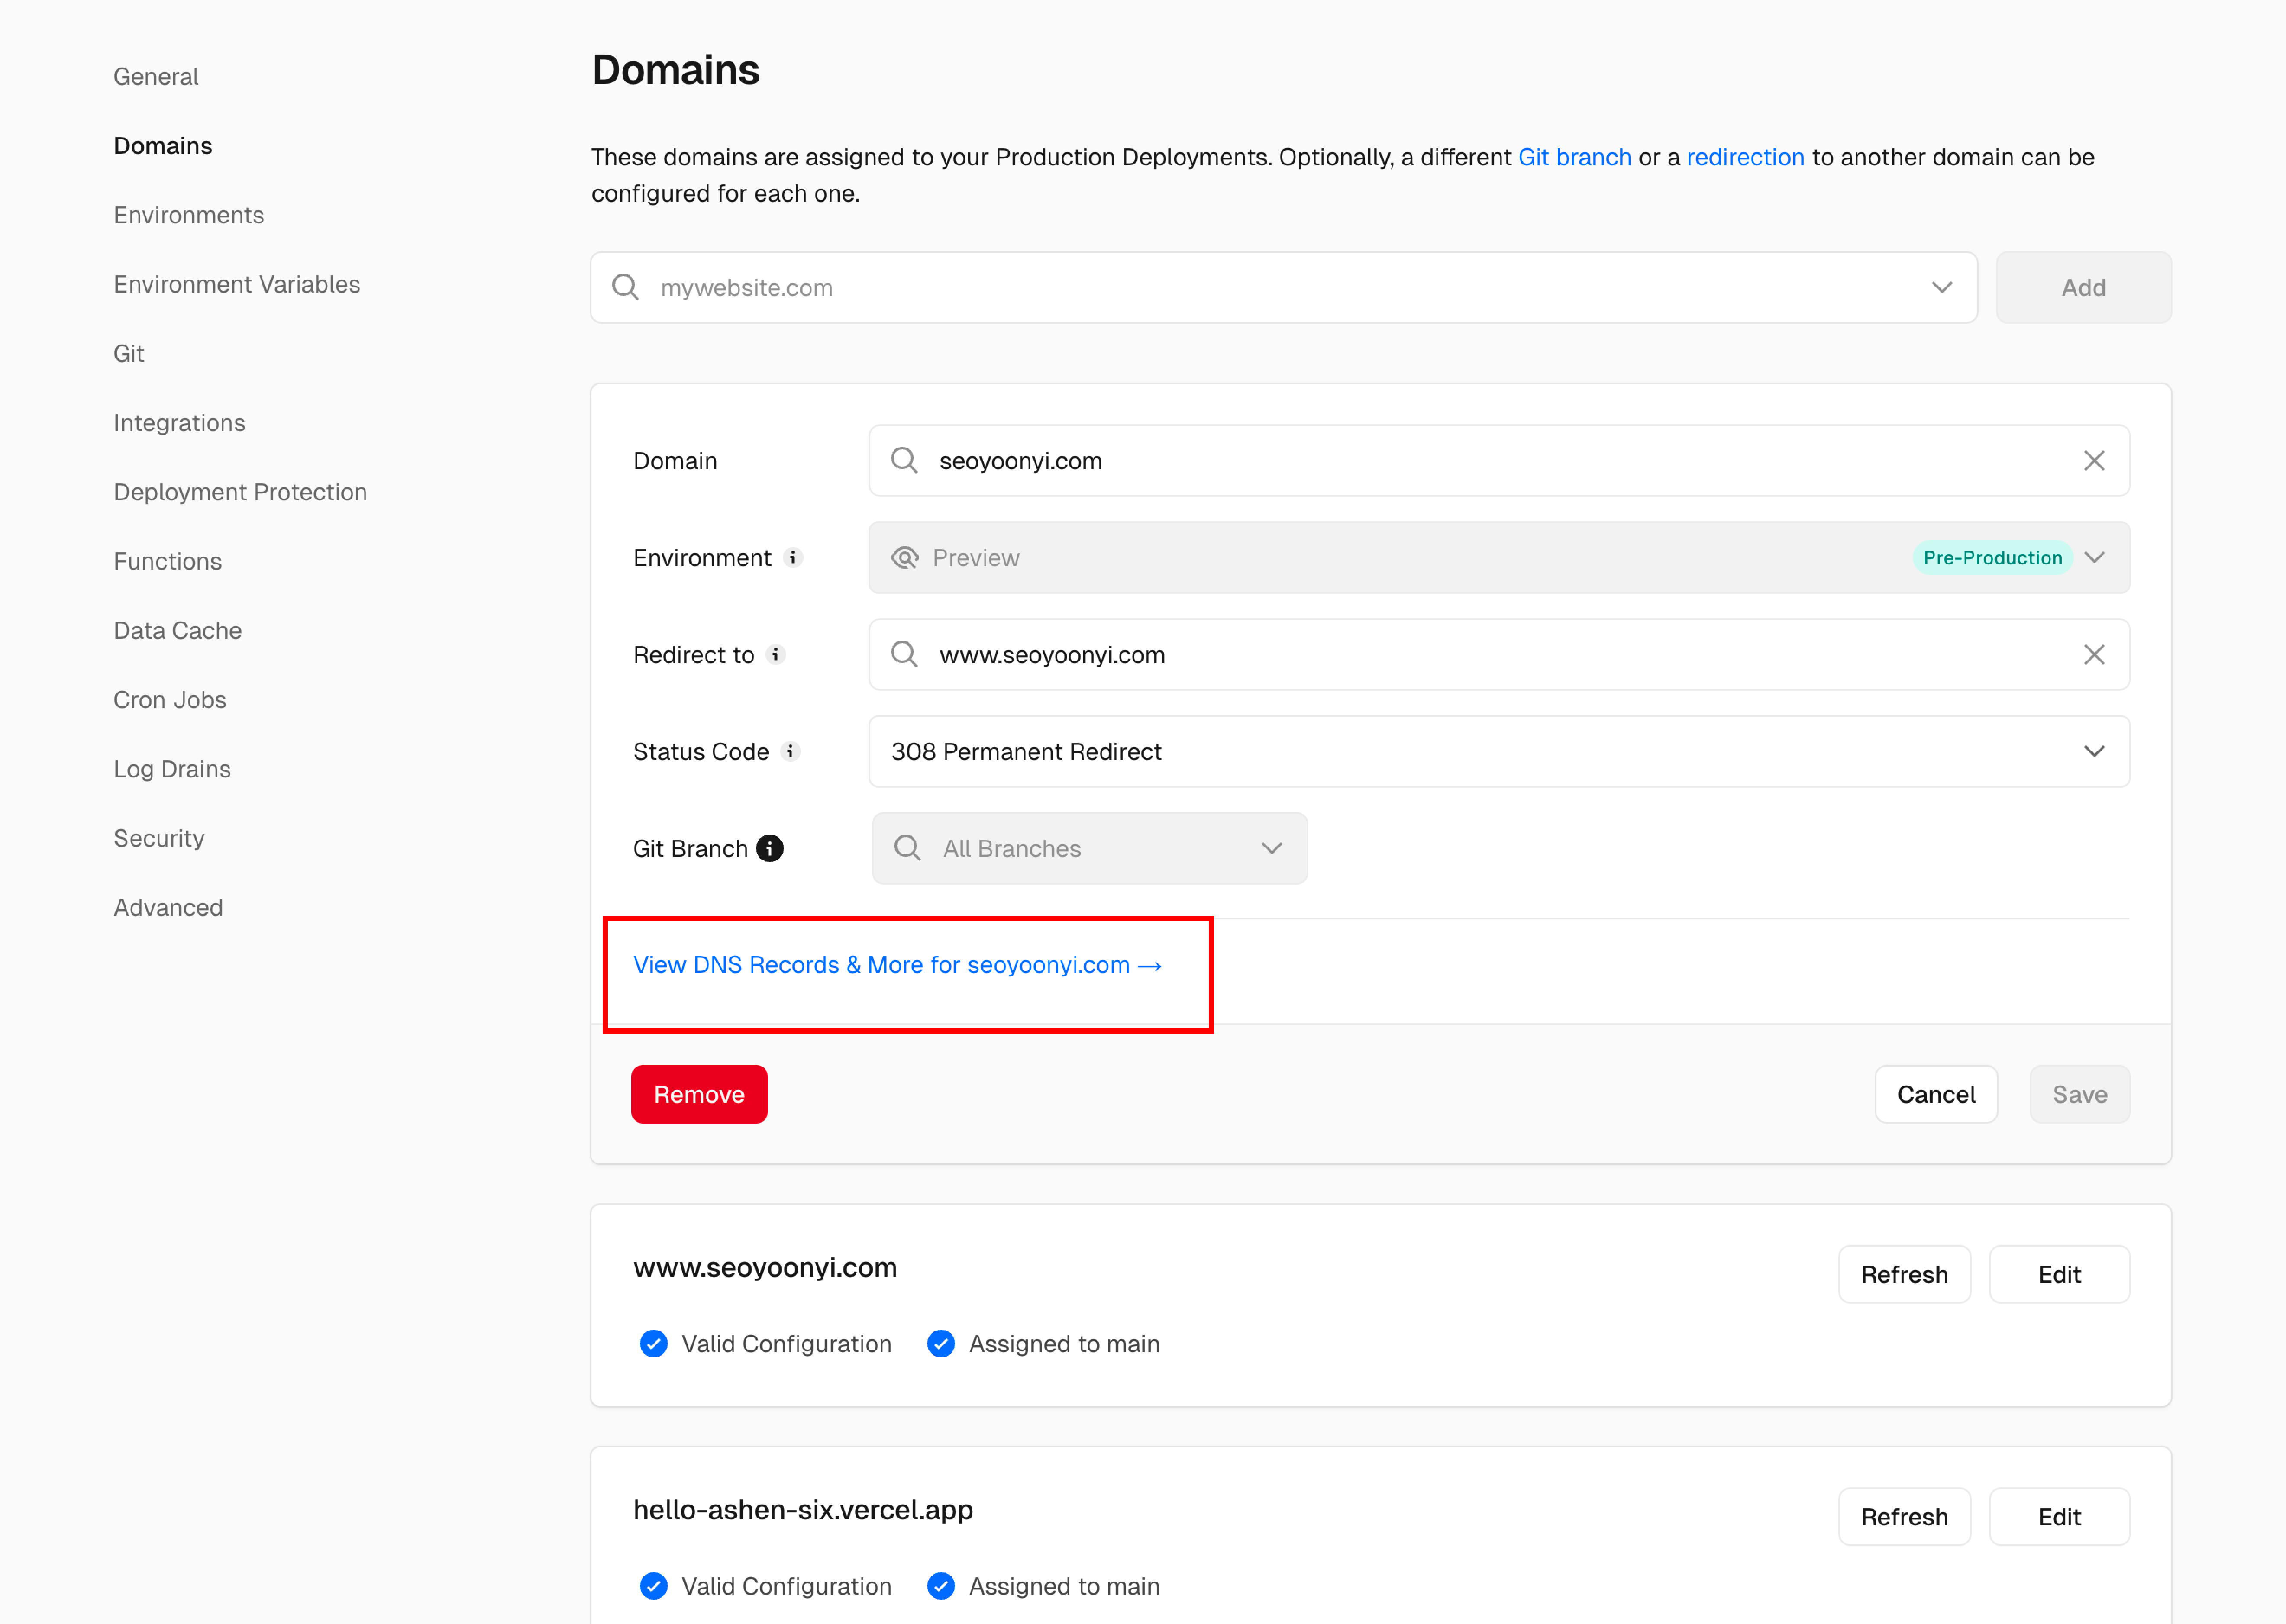The image size is (2286, 1624).
Task: Open Security settings
Action: [x=159, y=838]
